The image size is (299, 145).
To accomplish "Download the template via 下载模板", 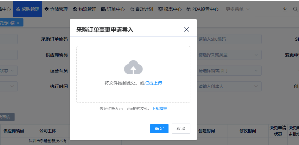I will coord(159,108).
